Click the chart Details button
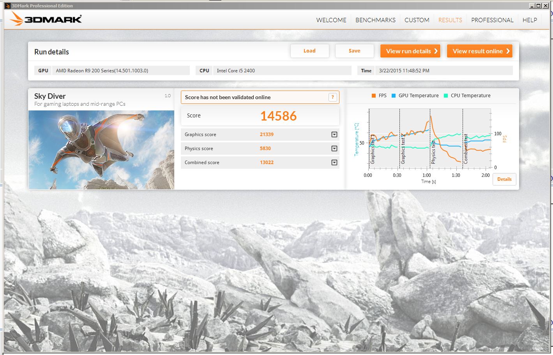Viewport: 553px width, 355px height. coord(504,179)
